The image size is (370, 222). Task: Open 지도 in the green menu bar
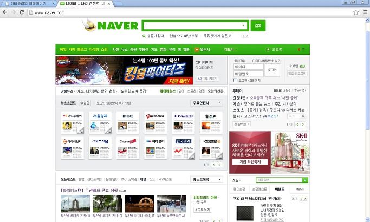tap(154, 49)
